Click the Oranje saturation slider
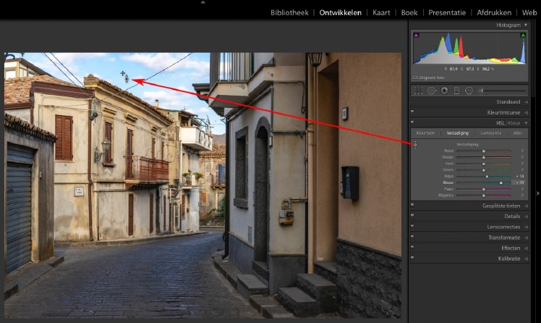This screenshot has width=541, height=323. (x=483, y=157)
